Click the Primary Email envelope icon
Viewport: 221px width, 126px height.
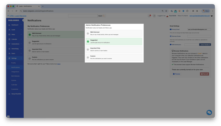(171, 29)
